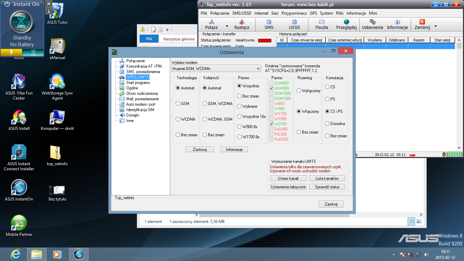Open the SMS/USSD menu
Image resolution: width=464 pixels, height=261 pixels.
click(242, 13)
